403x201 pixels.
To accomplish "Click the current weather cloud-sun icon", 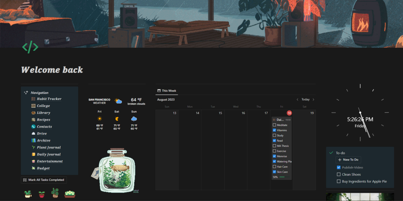I will click(x=118, y=101).
